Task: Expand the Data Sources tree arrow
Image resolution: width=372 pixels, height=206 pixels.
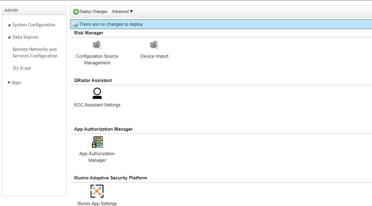Action: pos(10,37)
